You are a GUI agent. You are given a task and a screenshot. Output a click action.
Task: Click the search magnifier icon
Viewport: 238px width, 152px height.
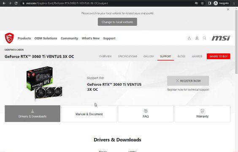pos(205,38)
